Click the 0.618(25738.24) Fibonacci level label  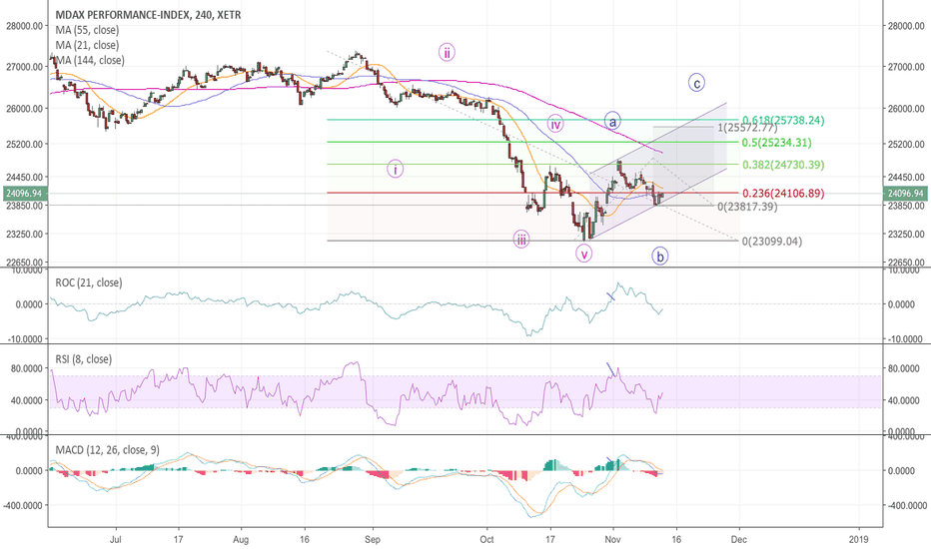(783, 121)
